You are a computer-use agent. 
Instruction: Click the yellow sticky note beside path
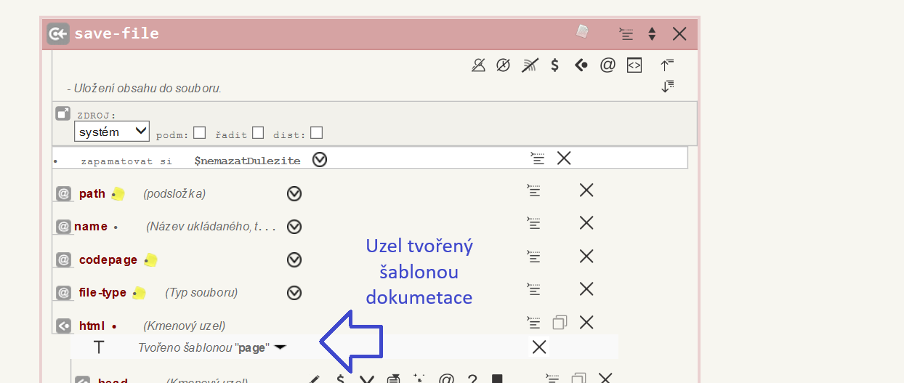(x=118, y=194)
